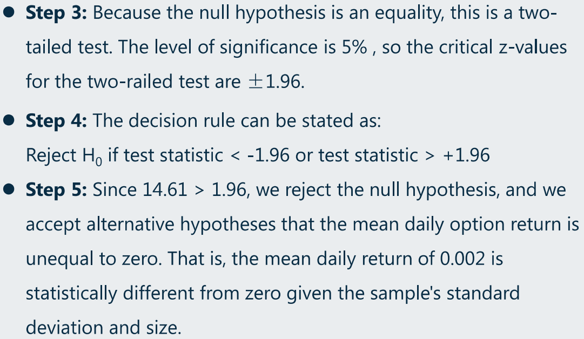This screenshot has width=584, height=339.
Task: Click the bullet point before Step 4
Action: (x=9, y=120)
